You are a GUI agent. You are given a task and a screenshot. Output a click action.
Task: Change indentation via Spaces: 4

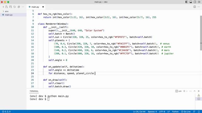(152, 112)
